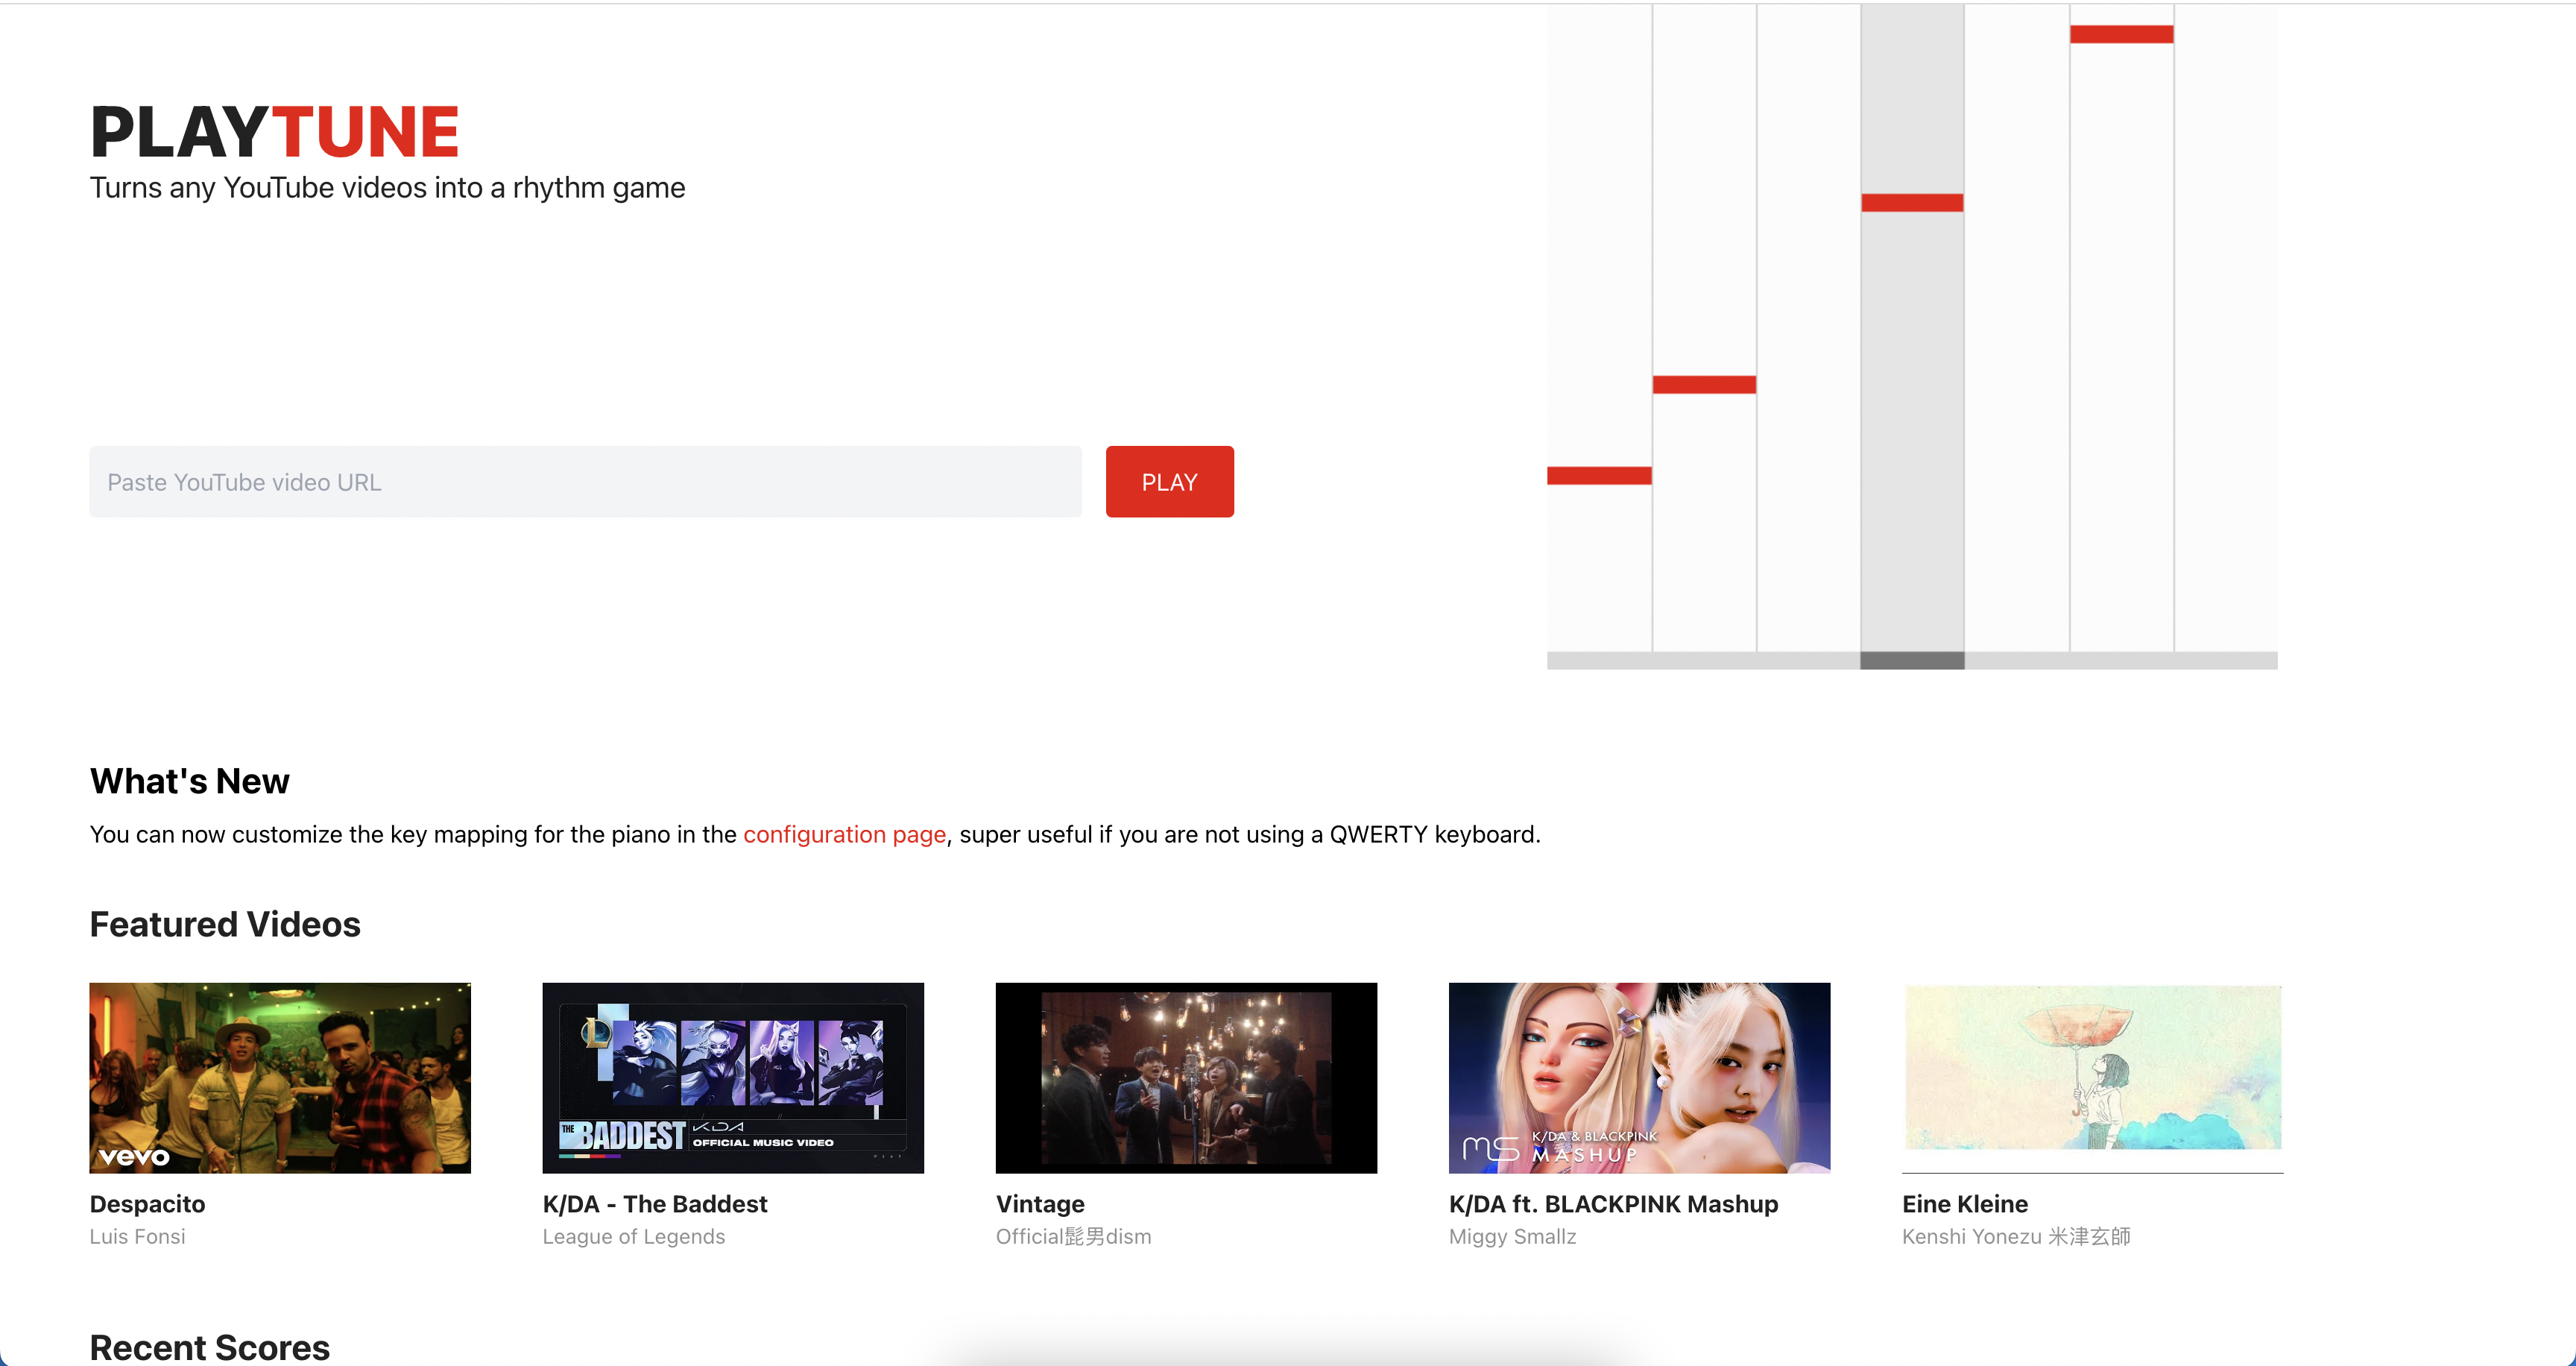Image resolution: width=2576 pixels, height=1366 pixels.
Task: Click the PLAYTUNE logo heading
Action: [x=275, y=132]
